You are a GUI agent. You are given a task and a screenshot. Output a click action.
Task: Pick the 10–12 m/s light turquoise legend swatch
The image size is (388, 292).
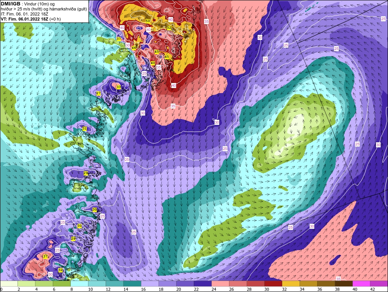97,283
